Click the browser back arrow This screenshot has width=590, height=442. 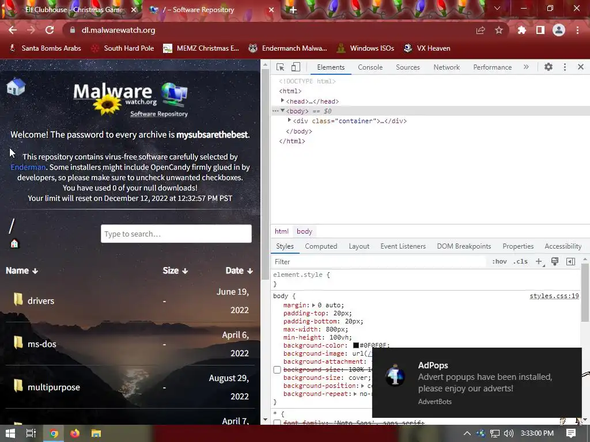pyautogui.click(x=13, y=30)
